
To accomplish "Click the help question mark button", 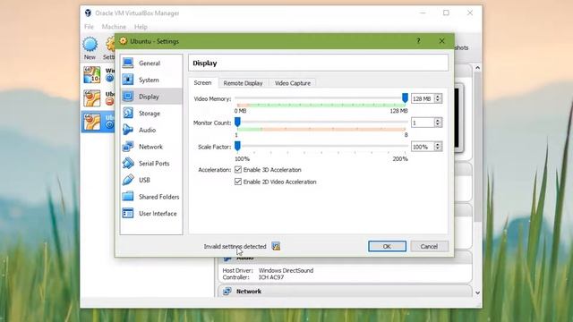I will click(x=418, y=41).
